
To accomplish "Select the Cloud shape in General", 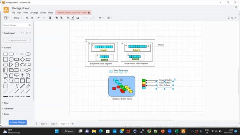I will pos(22,65).
